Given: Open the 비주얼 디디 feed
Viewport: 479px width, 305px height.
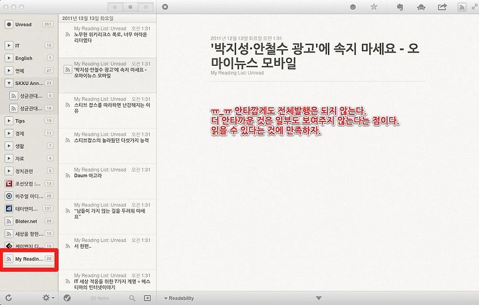Looking at the screenshot, I should pyautogui.click(x=29, y=196).
